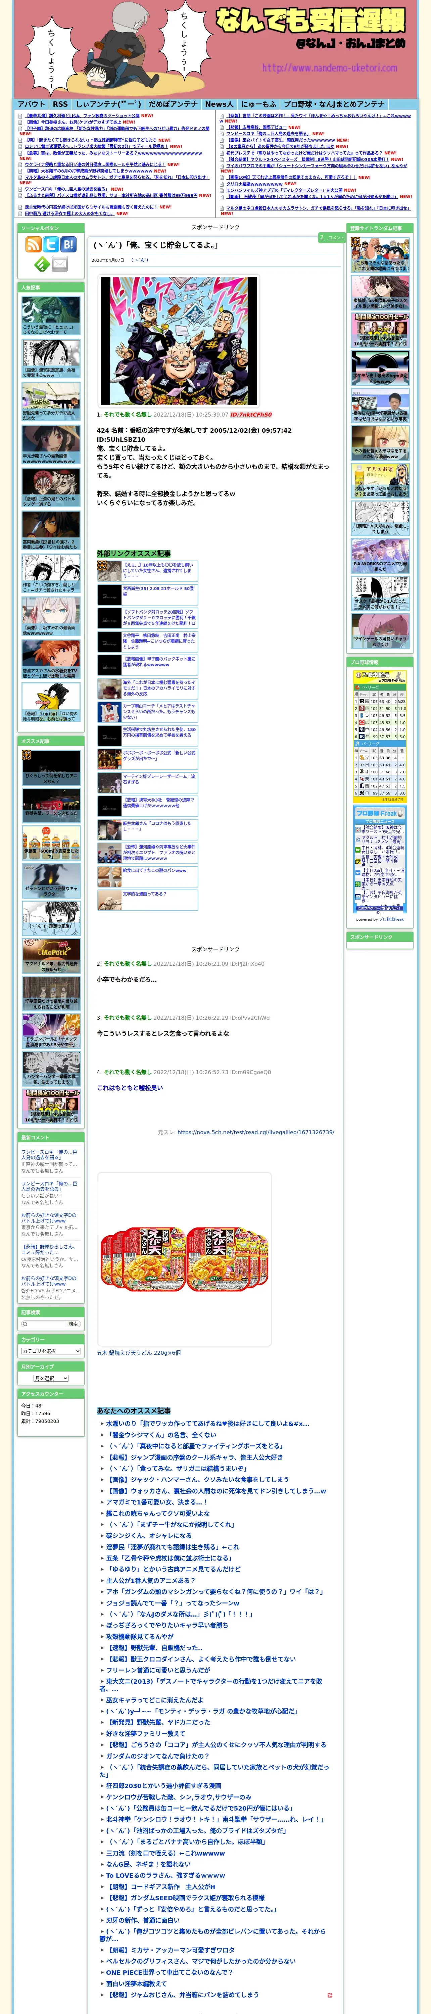This screenshot has height=2014, width=431.
Task: Open the nova.5ch.net source thread link
Action: (x=256, y=1132)
